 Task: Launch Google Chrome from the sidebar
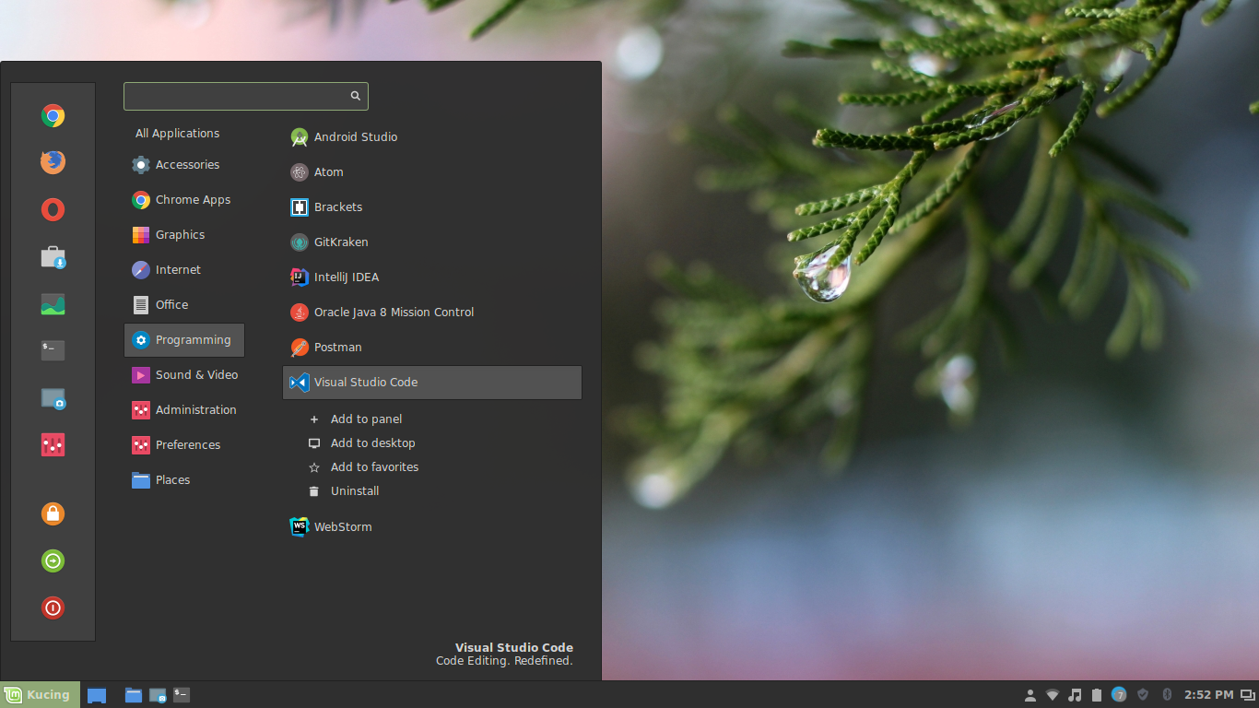pos(53,116)
